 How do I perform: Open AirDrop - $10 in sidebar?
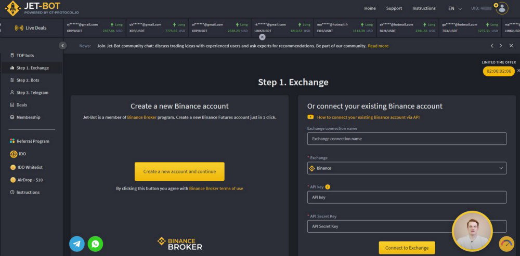click(31, 180)
